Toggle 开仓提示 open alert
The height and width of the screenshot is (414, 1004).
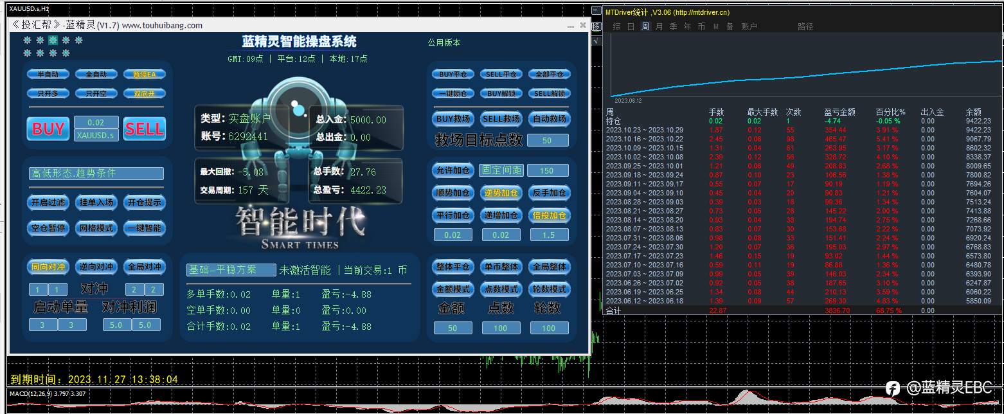[x=145, y=203]
